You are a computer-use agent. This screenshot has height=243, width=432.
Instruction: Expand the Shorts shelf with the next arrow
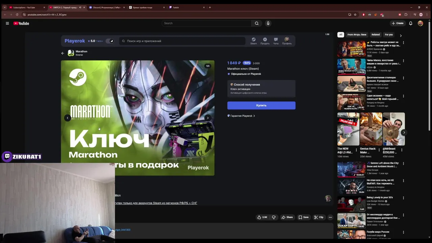click(x=404, y=132)
